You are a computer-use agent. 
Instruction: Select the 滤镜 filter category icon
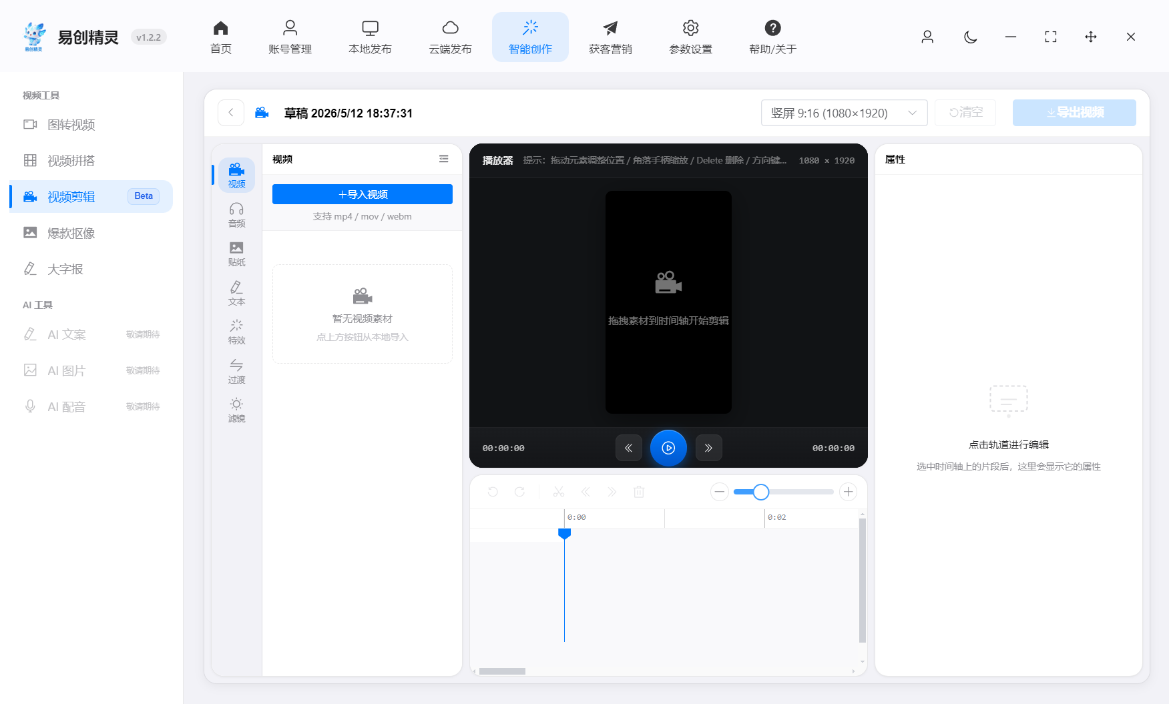click(236, 410)
